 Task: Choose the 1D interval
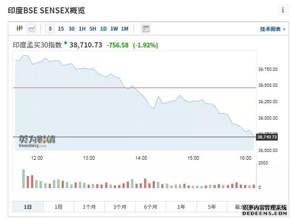(104, 29)
